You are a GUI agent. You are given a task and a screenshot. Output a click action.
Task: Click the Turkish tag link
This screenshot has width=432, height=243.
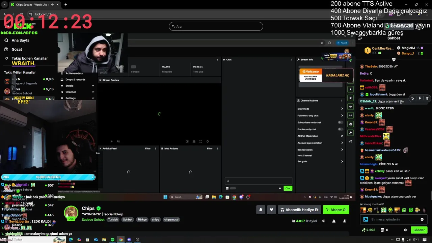(x=113, y=219)
